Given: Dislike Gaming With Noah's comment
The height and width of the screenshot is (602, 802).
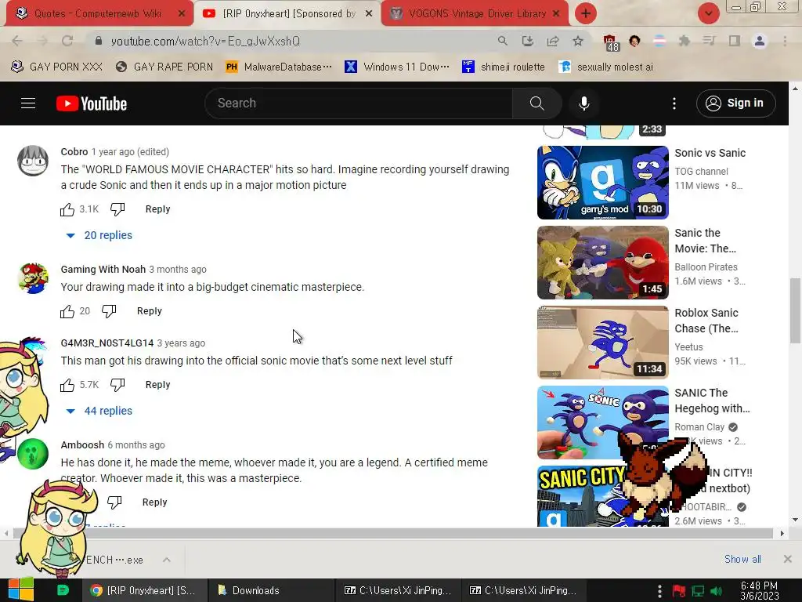Looking at the screenshot, I should (109, 311).
